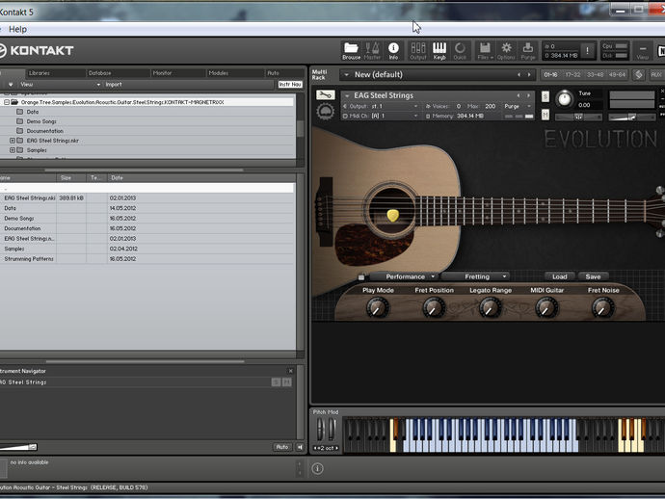Close the Instrument Navigator pane
Image resolution: width=665 pixels, height=499 pixels.
click(x=290, y=371)
